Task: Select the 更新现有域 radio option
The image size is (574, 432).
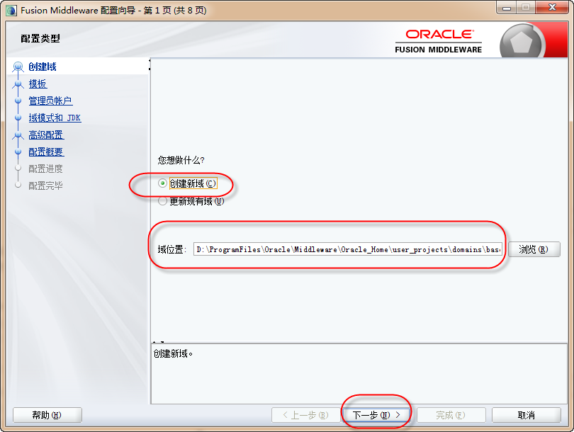Action: tap(162, 201)
